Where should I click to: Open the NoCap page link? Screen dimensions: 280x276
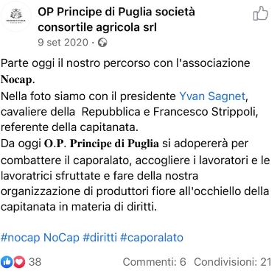tap(61, 238)
